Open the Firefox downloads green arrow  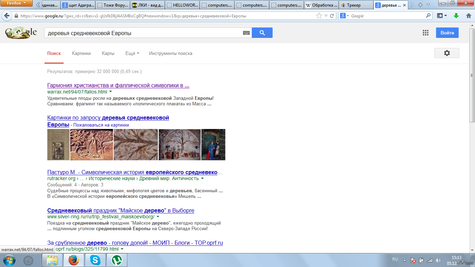point(456,16)
